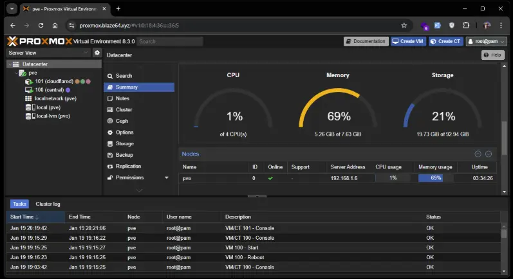Expand the Permissions submenu arrow

167,177
